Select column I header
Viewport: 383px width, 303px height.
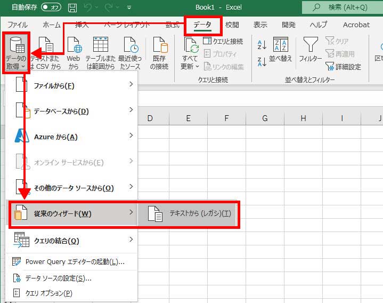click(342, 118)
